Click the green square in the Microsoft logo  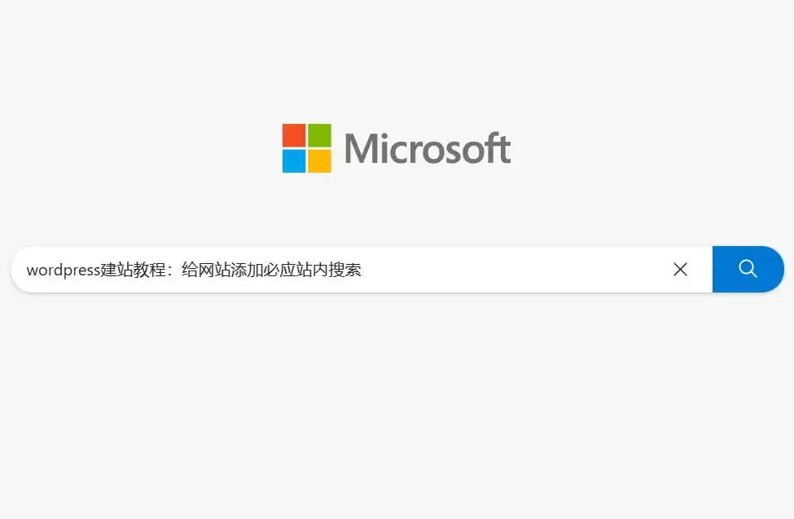(319, 135)
